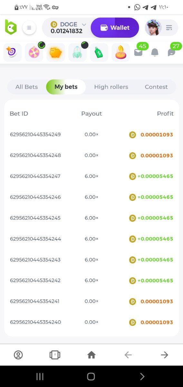Switch to the All Bets tab
The height and width of the screenshot is (387, 183).
(26, 87)
